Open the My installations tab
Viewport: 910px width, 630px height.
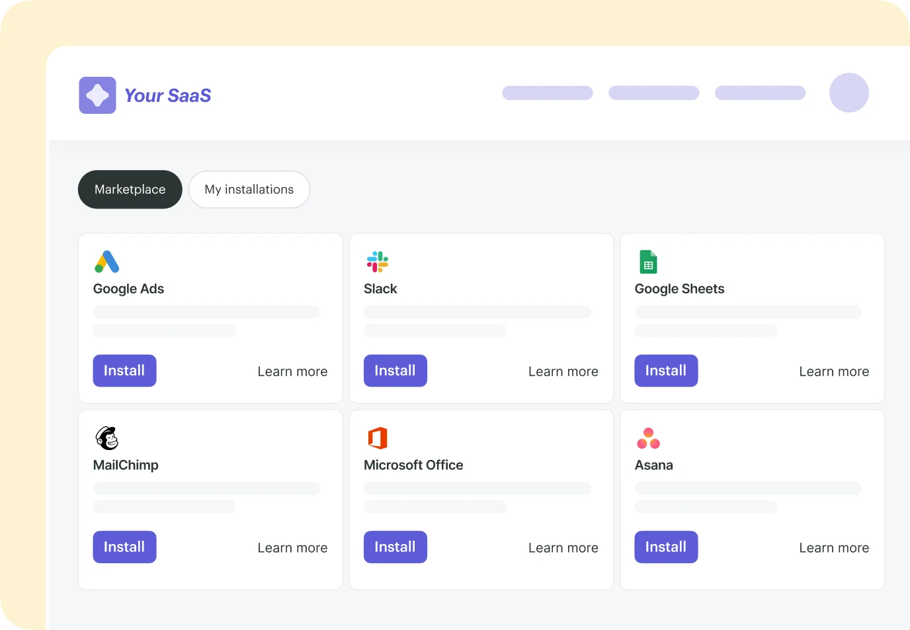tap(249, 189)
